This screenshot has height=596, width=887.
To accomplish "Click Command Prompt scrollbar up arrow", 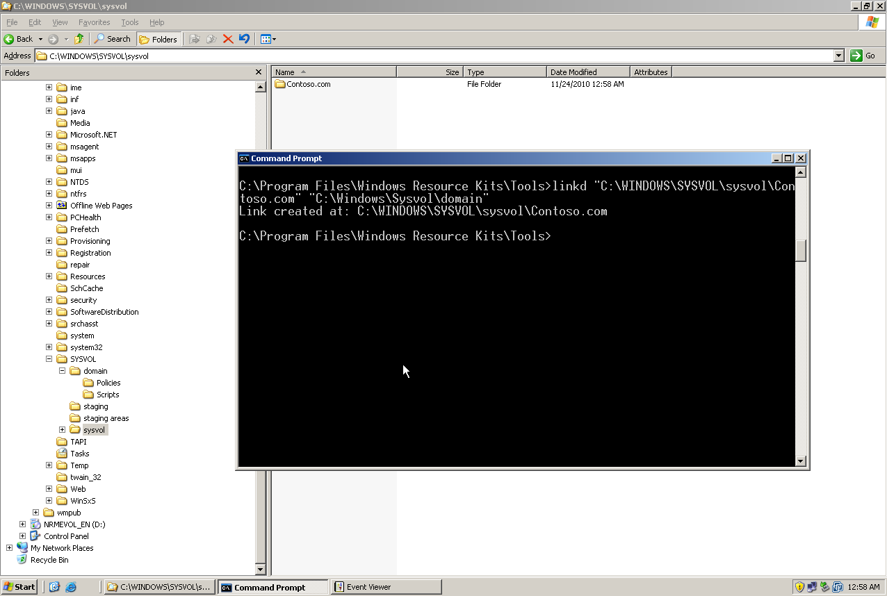I will pyautogui.click(x=800, y=172).
